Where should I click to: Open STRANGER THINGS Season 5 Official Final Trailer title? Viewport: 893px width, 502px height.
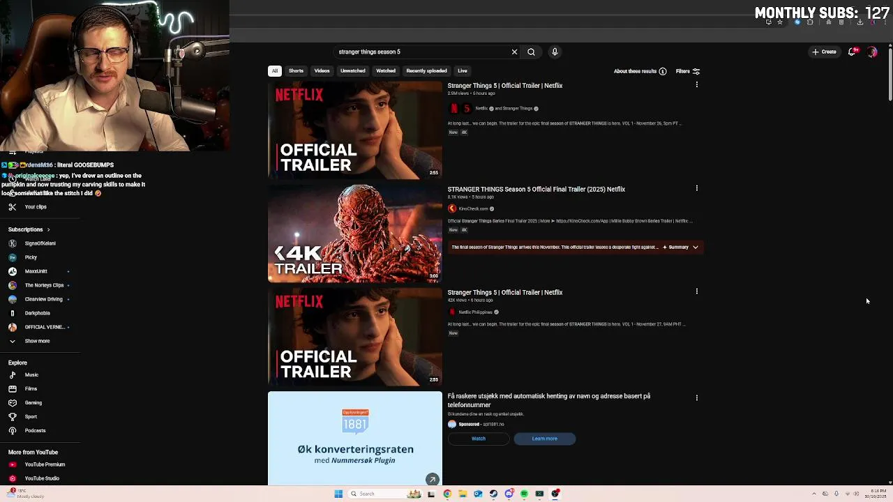pos(536,189)
